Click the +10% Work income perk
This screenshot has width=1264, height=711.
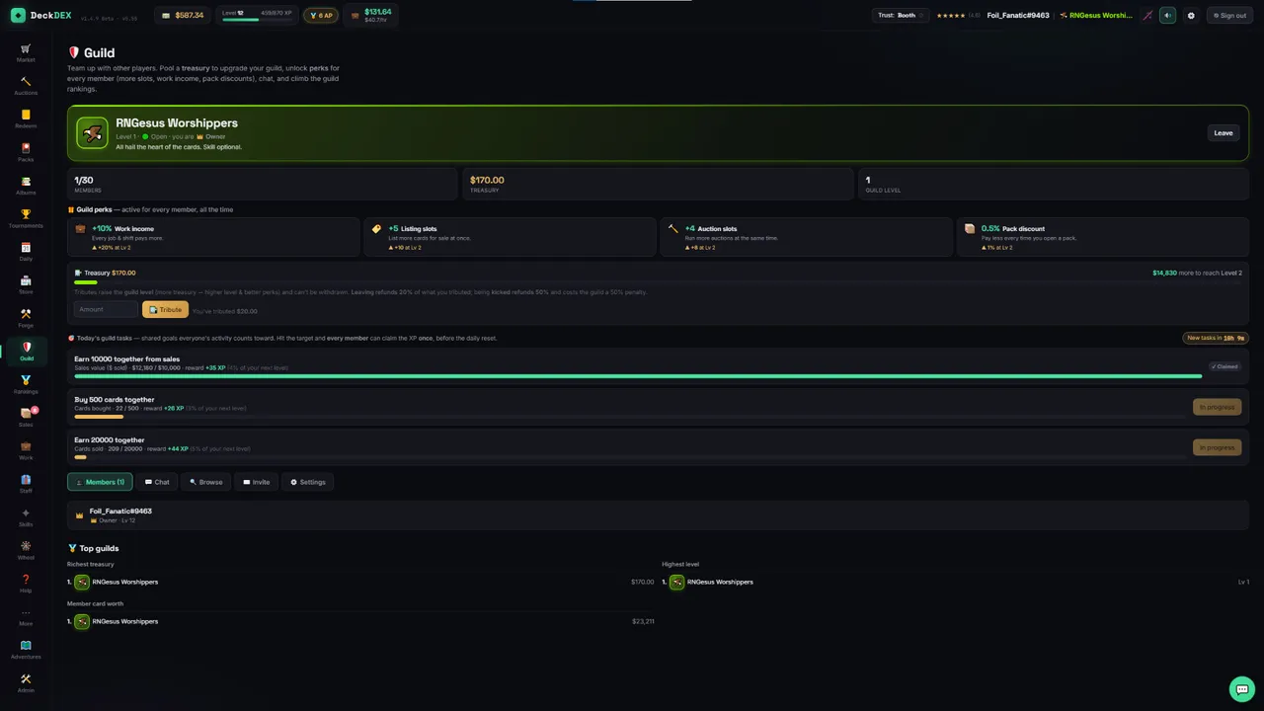pyautogui.click(x=213, y=237)
